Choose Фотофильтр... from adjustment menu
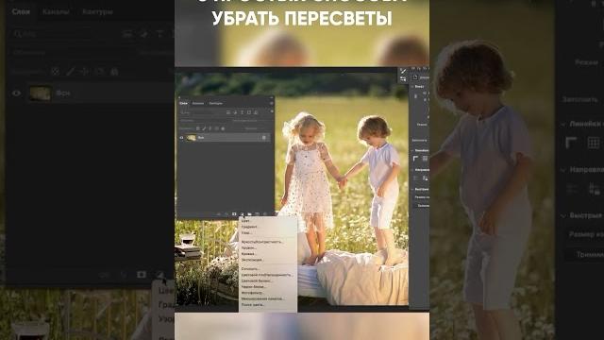 (x=252, y=293)
